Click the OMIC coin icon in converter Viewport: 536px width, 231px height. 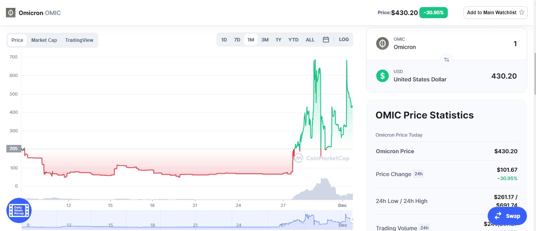[382, 43]
